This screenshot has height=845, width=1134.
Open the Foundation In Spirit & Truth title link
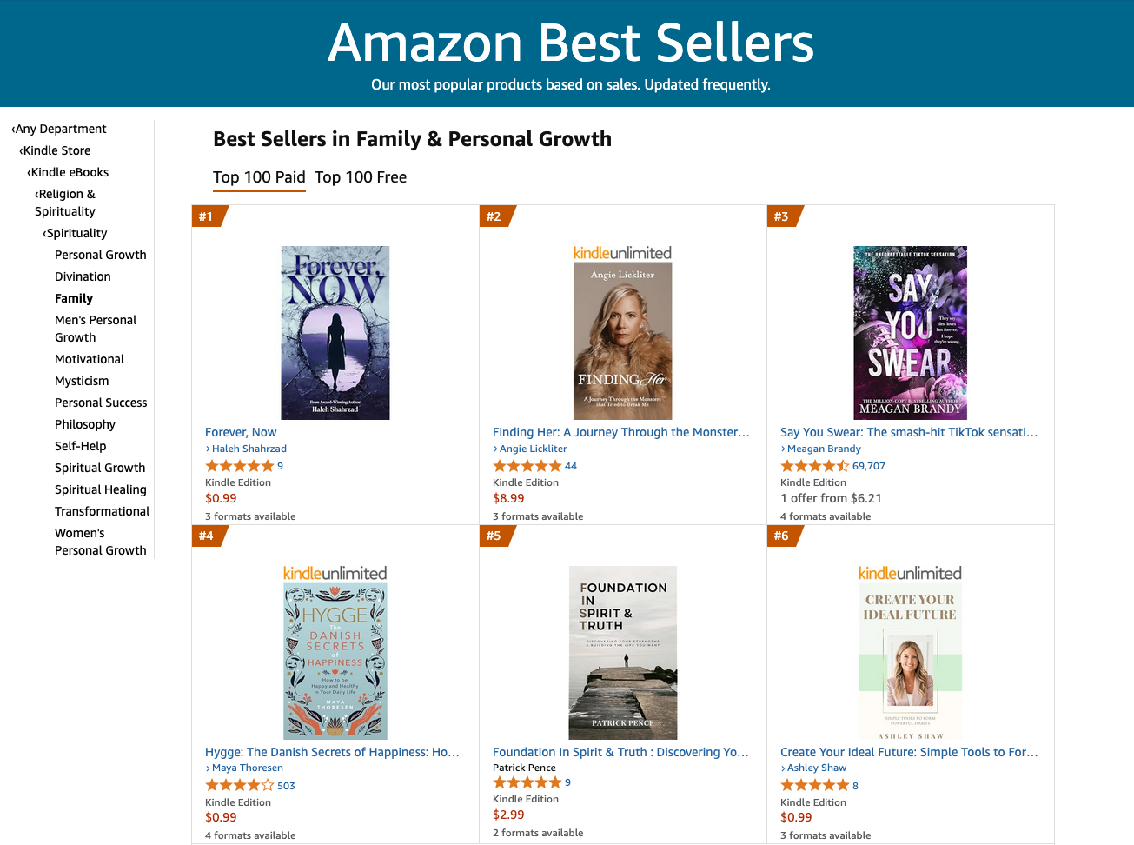(x=620, y=752)
